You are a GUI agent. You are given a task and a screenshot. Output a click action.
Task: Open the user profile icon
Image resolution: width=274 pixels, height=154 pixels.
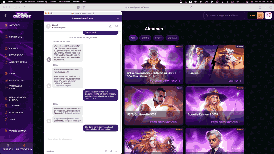click(x=268, y=15)
